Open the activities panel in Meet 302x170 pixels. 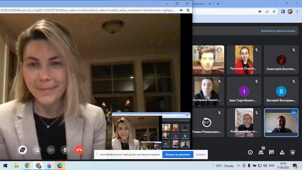click(x=282, y=152)
